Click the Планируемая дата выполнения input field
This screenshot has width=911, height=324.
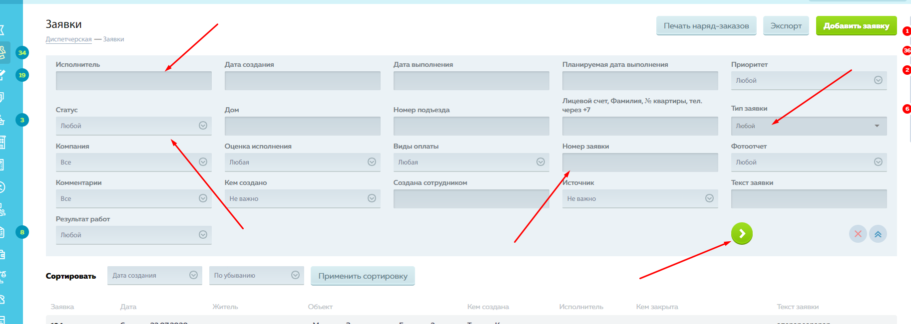pyautogui.click(x=640, y=81)
